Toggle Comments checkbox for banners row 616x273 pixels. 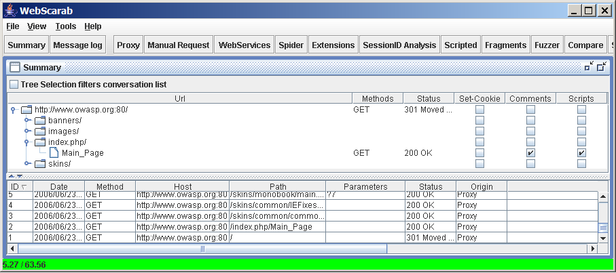pyautogui.click(x=530, y=121)
